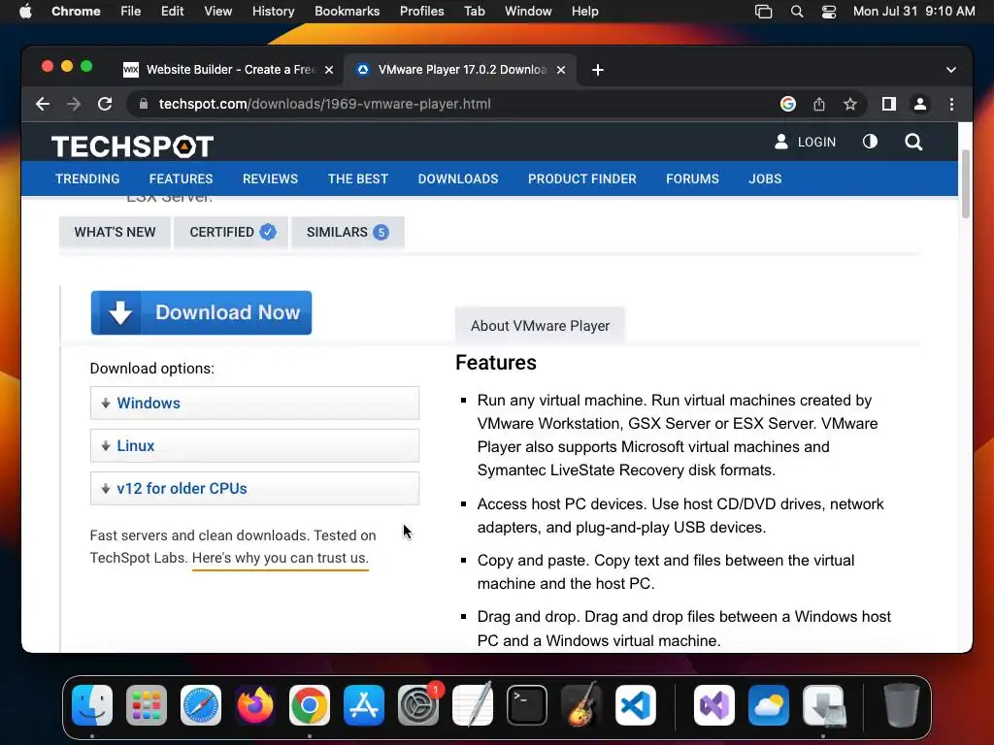Click the page vertical scrollbar thumb
Screen dimensions: 994x745
(x=966, y=183)
